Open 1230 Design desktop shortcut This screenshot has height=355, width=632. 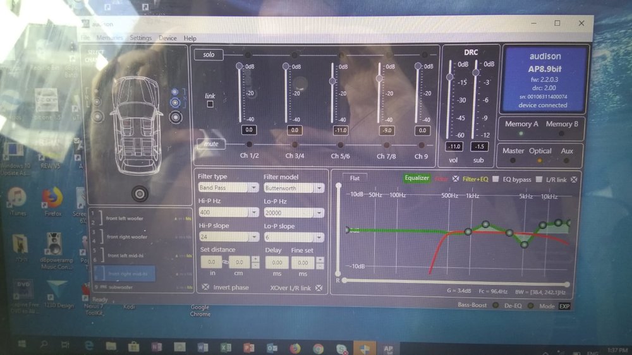[58, 295]
